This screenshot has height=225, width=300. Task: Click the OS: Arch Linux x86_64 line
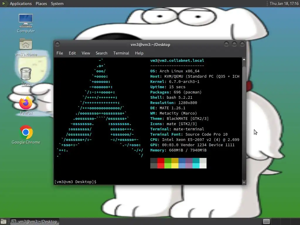click(175, 71)
